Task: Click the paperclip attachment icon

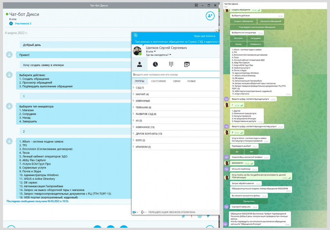Action: (x=183, y=216)
